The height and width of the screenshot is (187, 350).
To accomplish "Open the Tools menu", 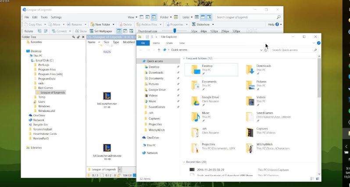I will tap(44, 17).
